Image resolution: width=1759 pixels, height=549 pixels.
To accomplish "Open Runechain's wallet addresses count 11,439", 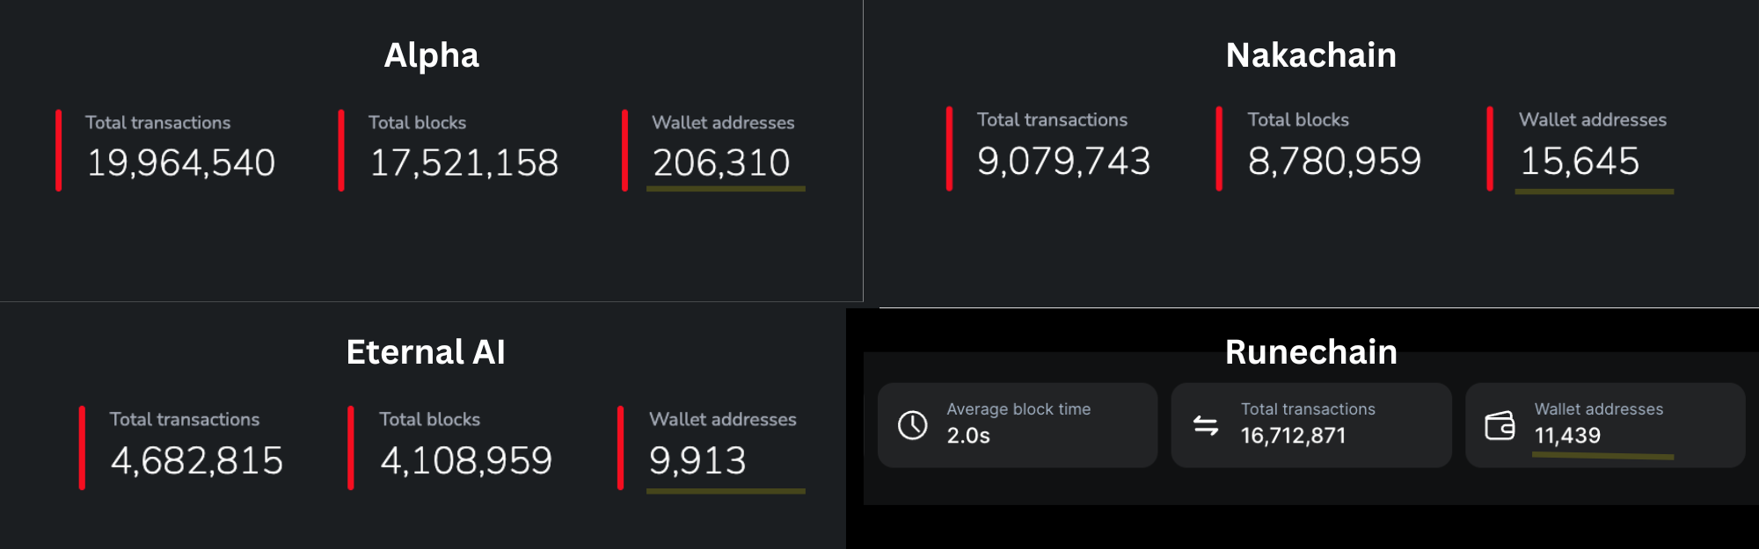I will (x=1567, y=436).
